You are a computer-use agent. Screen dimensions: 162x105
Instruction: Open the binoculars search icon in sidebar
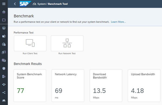[4, 101]
